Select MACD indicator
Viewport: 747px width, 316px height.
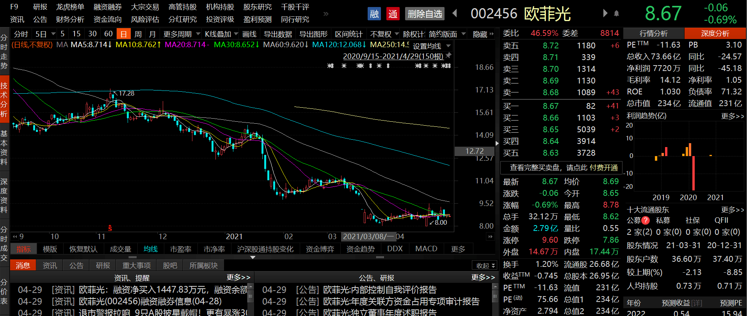coord(426,249)
